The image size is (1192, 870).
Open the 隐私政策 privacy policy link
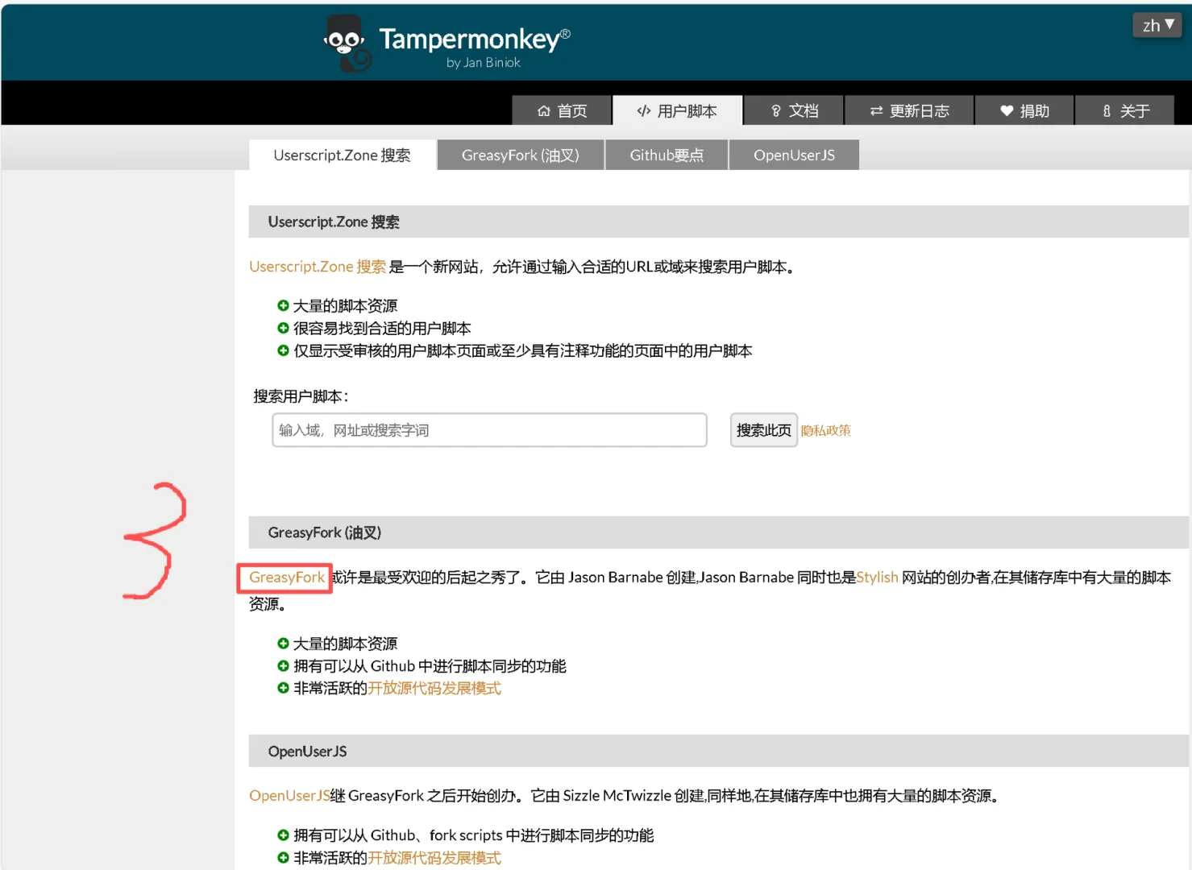click(x=826, y=430)
